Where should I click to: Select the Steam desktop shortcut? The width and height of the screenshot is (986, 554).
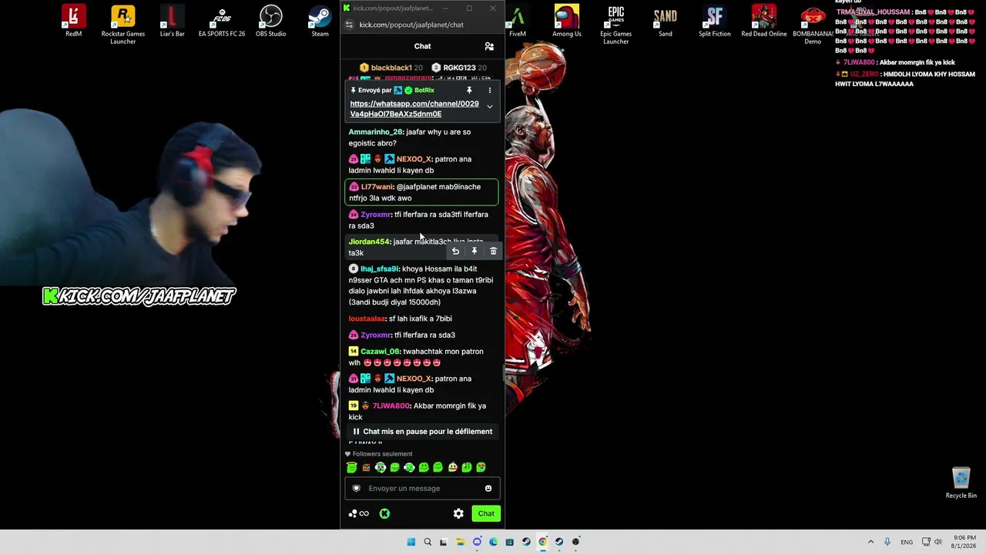[x=320, y=21]
